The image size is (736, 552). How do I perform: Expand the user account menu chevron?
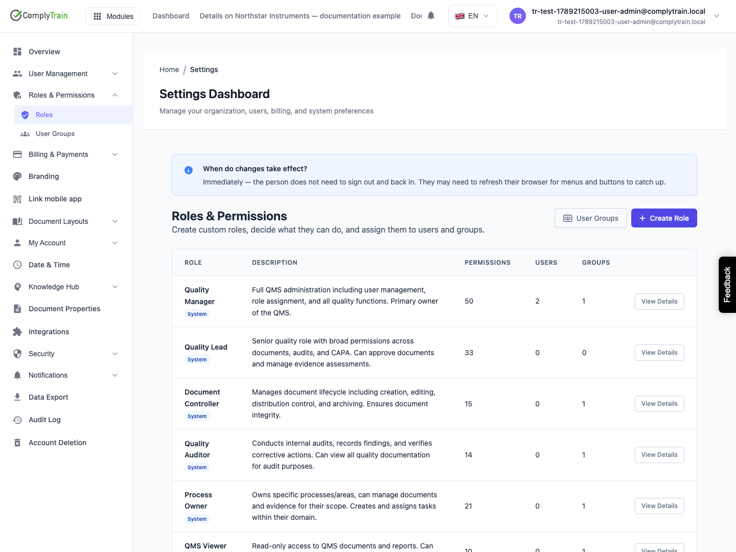(x=717, y=16)
